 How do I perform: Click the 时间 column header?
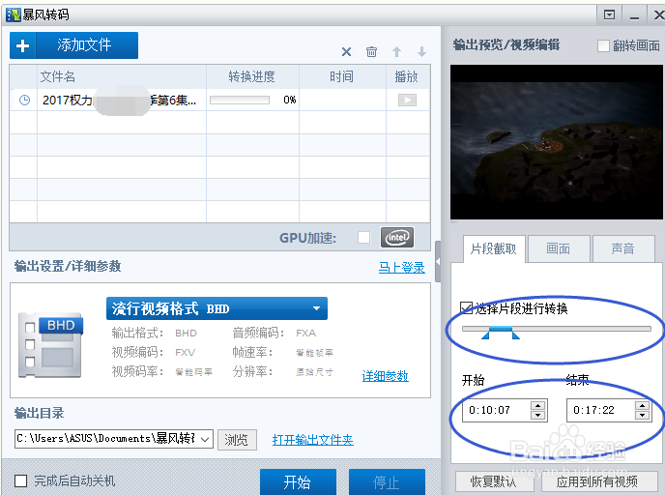point(342,76)
